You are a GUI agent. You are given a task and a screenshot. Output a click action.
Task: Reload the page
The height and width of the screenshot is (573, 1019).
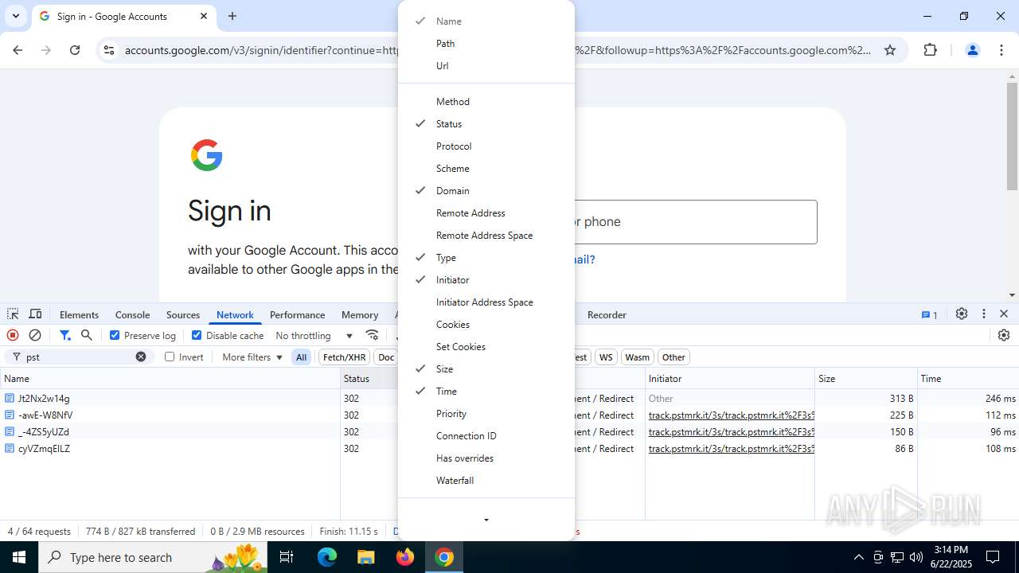point(75,50)
